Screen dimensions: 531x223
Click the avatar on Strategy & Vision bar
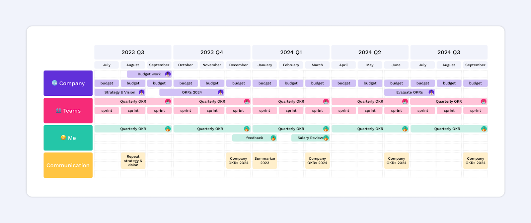[x=142, y=92]
